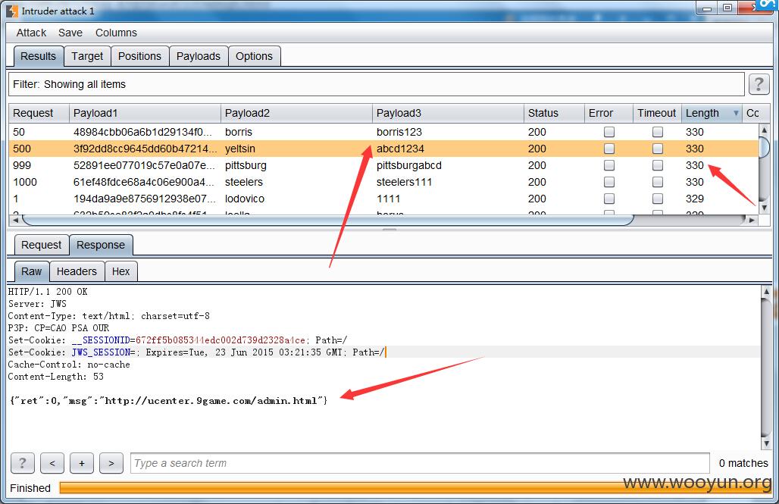This screenshot has height=504, width=779.
Task: Click the Server: JWS header line
Action: (37, 304)
